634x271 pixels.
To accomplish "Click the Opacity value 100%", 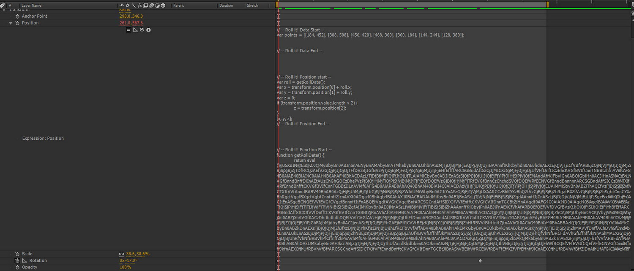I will (x=125, y=267).
